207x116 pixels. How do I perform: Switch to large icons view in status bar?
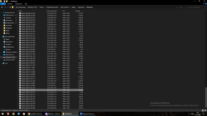pyautogui.click(x=205, y=110)
